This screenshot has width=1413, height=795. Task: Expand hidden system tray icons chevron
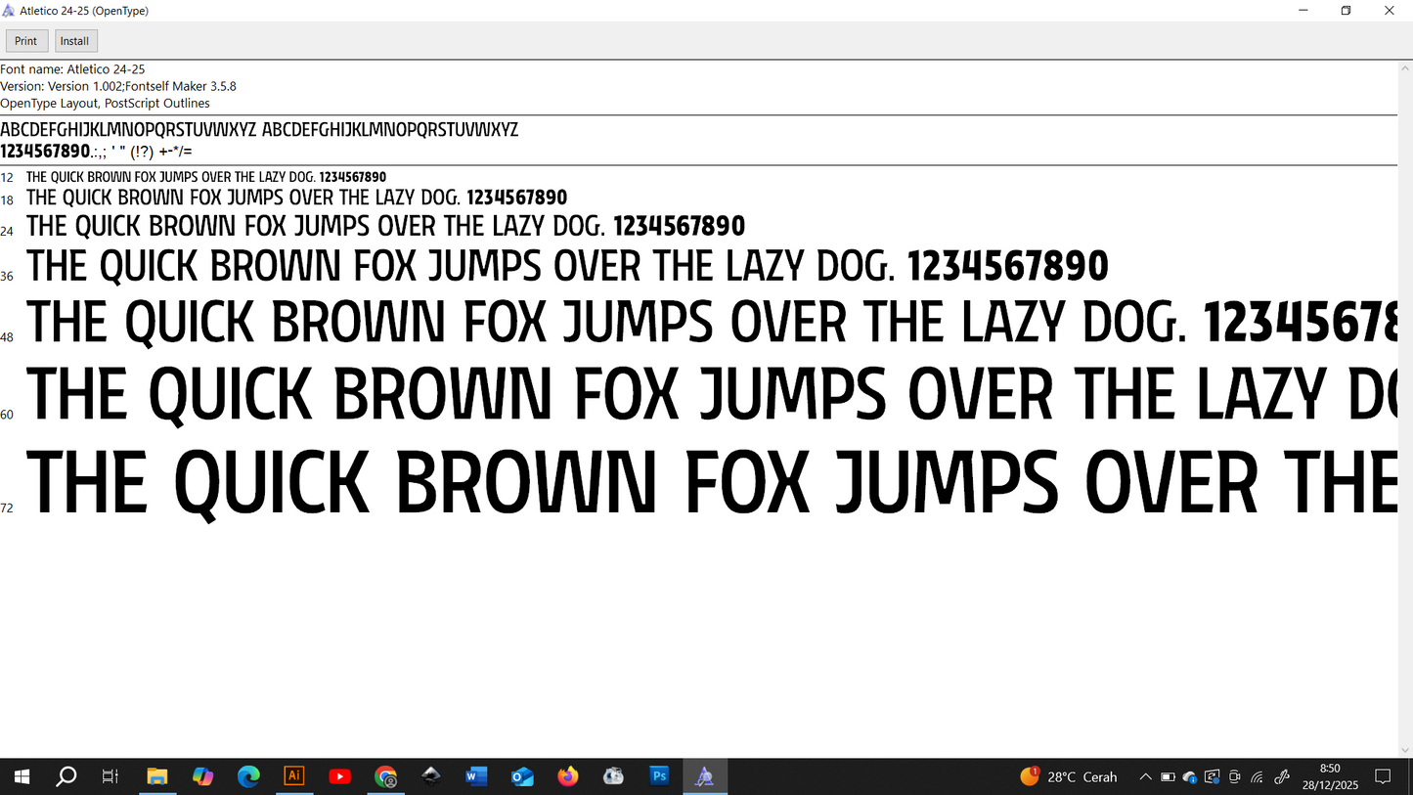1145,777
